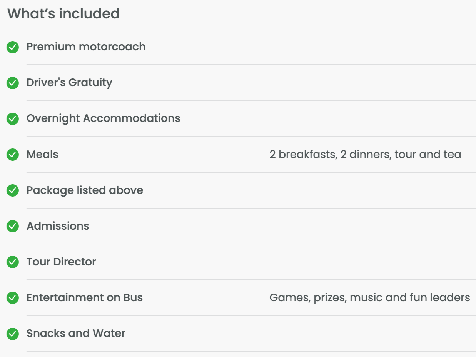The image size is (476, 357).
Task: Click the green checkmark beside Premium motorcoach
Action: [13, 47]
